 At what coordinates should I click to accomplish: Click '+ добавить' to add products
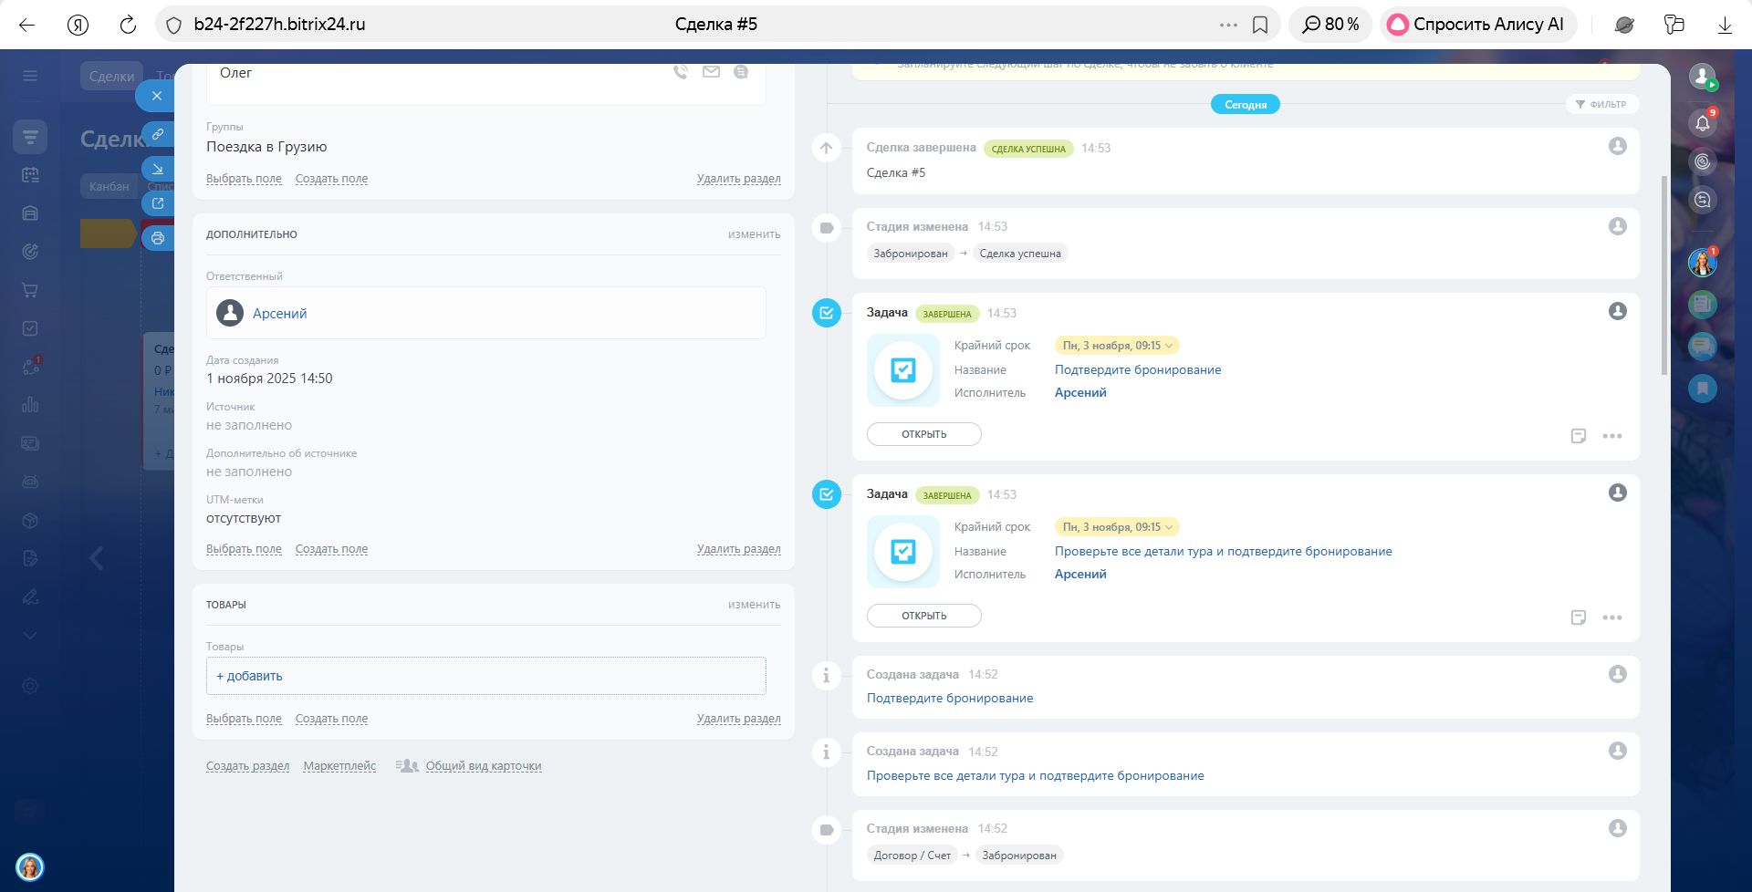coord(249,676)
